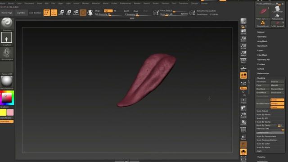Image resolution: width=288 pixels, height=162 pixels.
Task: Select the Move gizmo tool
Action: point(61,13)
